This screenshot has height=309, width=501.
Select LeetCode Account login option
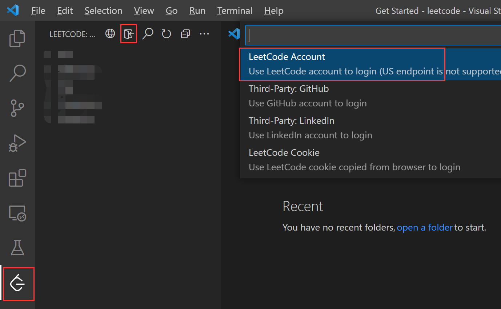[370, 64]
